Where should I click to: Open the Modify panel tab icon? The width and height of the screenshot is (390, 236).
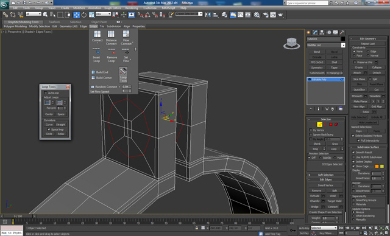click(315, 32)
